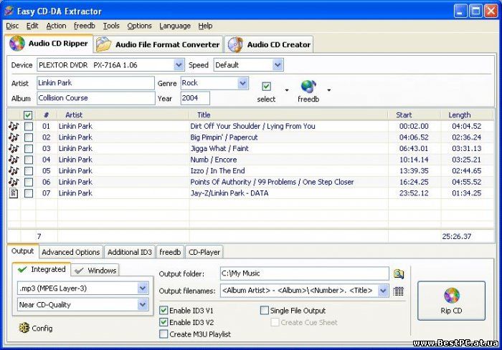The height and width of the screenshot is (350, 502).
Task: Open the .mp3 (MPEG Layer-3) format dropdown
Action: (x=143, y=288)
